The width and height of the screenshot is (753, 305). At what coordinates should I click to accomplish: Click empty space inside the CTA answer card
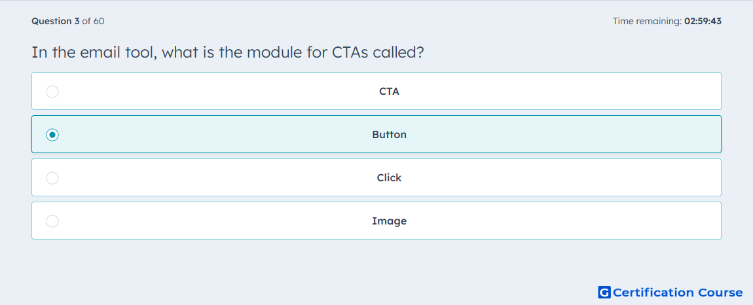pos(552,91)
